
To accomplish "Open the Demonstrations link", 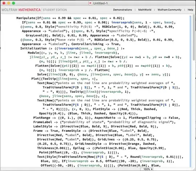I will (122, 10).
